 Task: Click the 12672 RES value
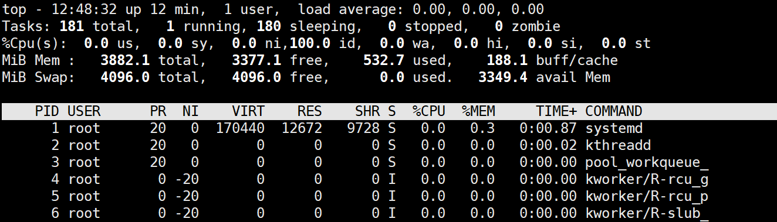click(302, 128)
